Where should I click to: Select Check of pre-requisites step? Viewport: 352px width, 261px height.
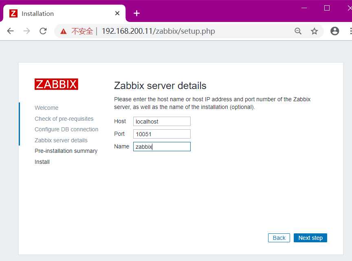64,119
